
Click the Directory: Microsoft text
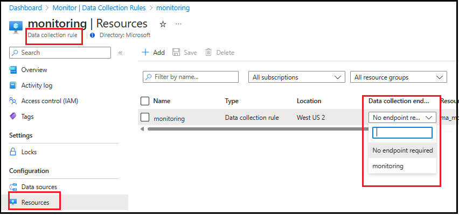(x=125, y=35)
